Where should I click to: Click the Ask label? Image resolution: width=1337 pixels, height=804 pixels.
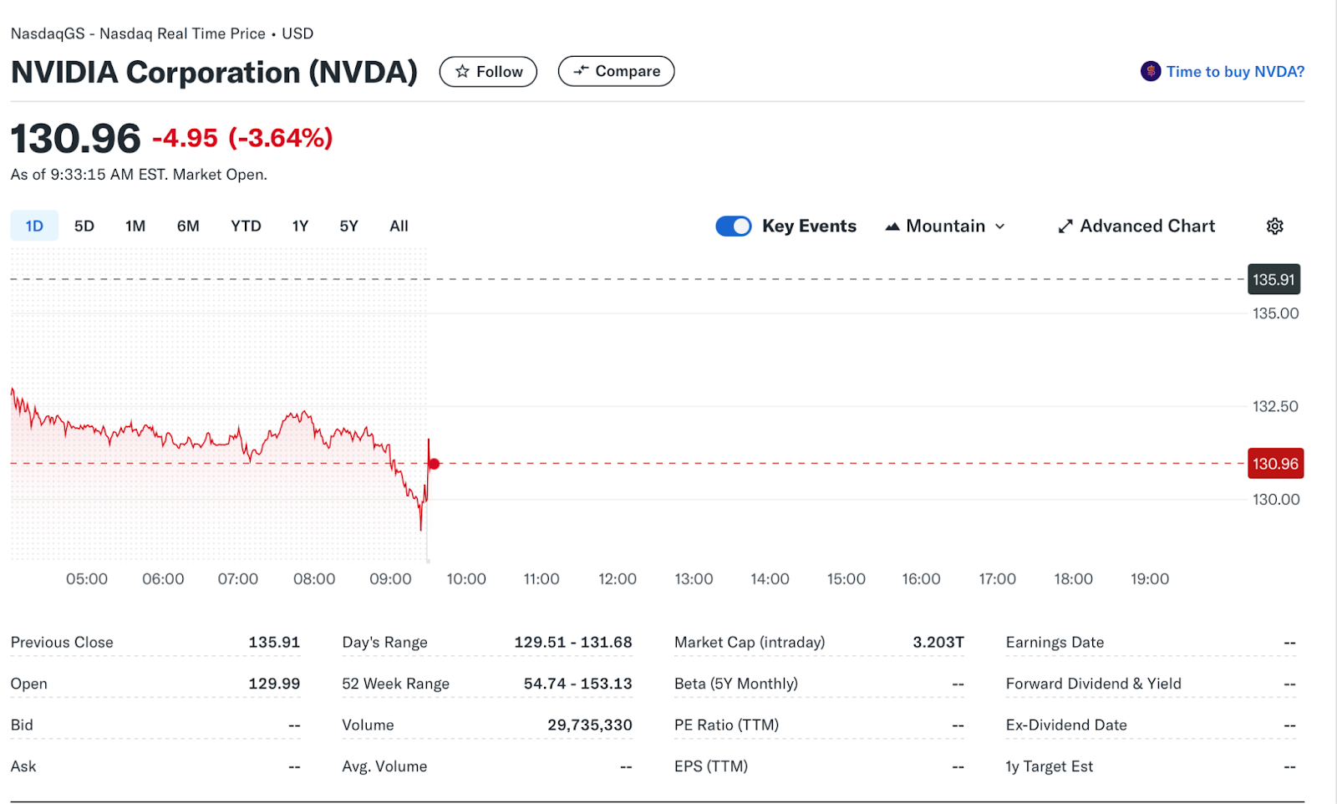click(23, 766)
